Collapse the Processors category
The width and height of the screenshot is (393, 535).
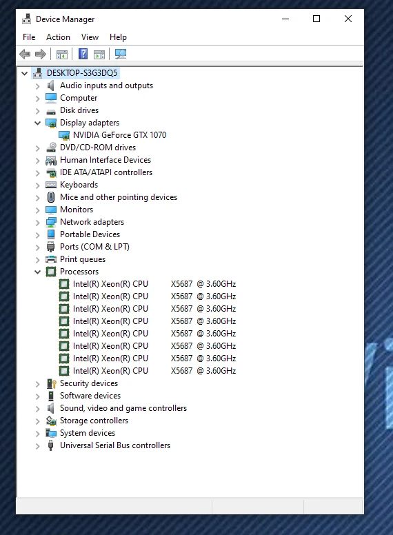37,272
